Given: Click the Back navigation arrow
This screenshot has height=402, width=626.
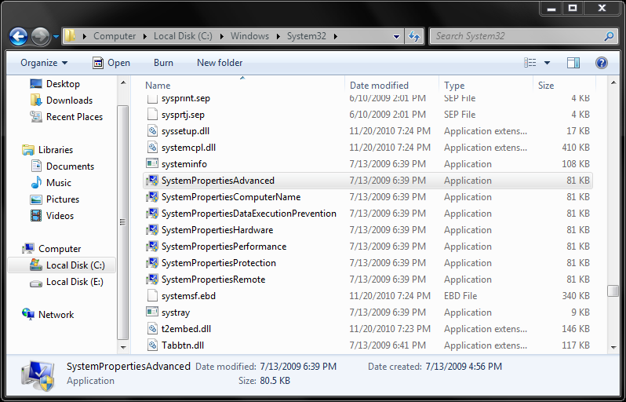Looking at the screenshot, I should click(x=18, y=37).
